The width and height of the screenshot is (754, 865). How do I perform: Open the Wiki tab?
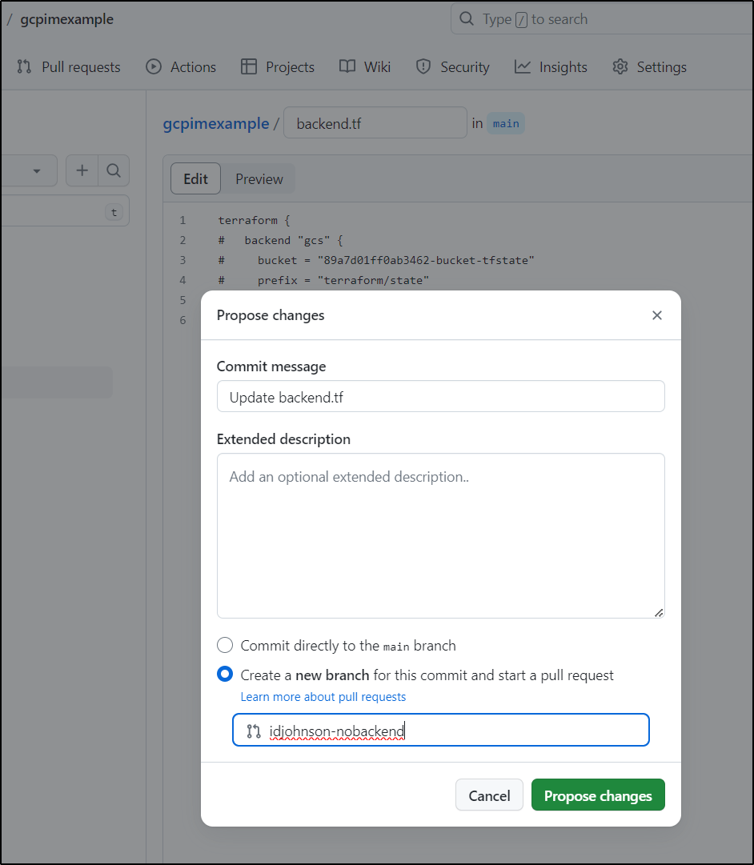point(365,66)
